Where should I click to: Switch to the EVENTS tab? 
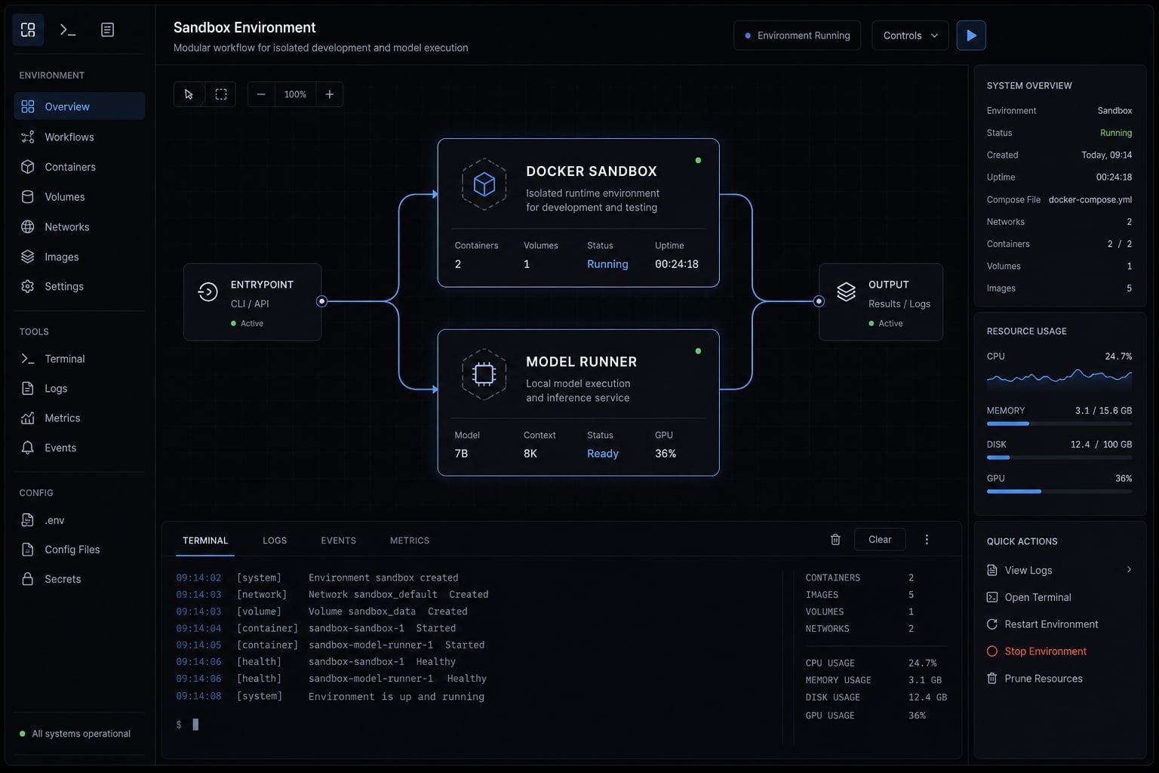tap(338, 540)
